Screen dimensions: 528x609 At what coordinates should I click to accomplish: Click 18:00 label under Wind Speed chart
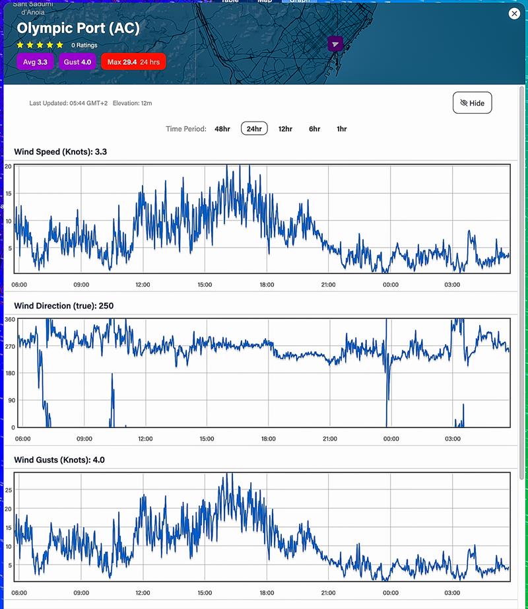click(x=267, y=285)
